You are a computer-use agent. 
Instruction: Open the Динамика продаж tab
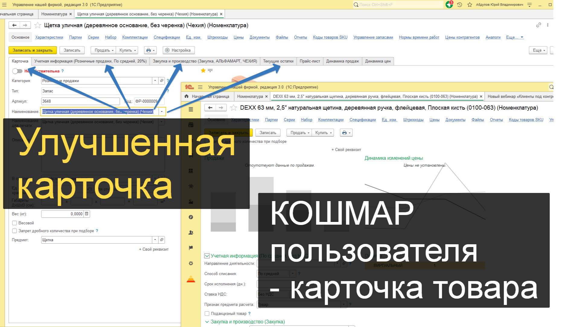(342, 61)
